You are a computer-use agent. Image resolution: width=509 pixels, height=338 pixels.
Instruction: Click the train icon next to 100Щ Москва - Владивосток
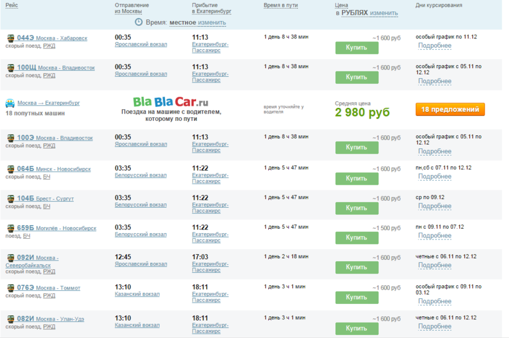tap(11, 68)
